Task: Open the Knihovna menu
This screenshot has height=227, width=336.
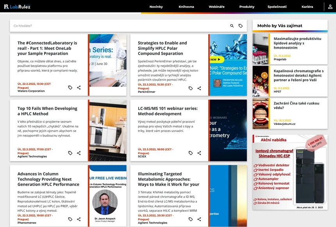Action: tap(186, 7)
